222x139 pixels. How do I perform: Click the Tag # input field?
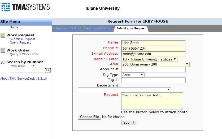(x=153, y=80)
